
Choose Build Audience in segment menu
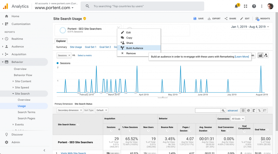click(x=139, y=48)
